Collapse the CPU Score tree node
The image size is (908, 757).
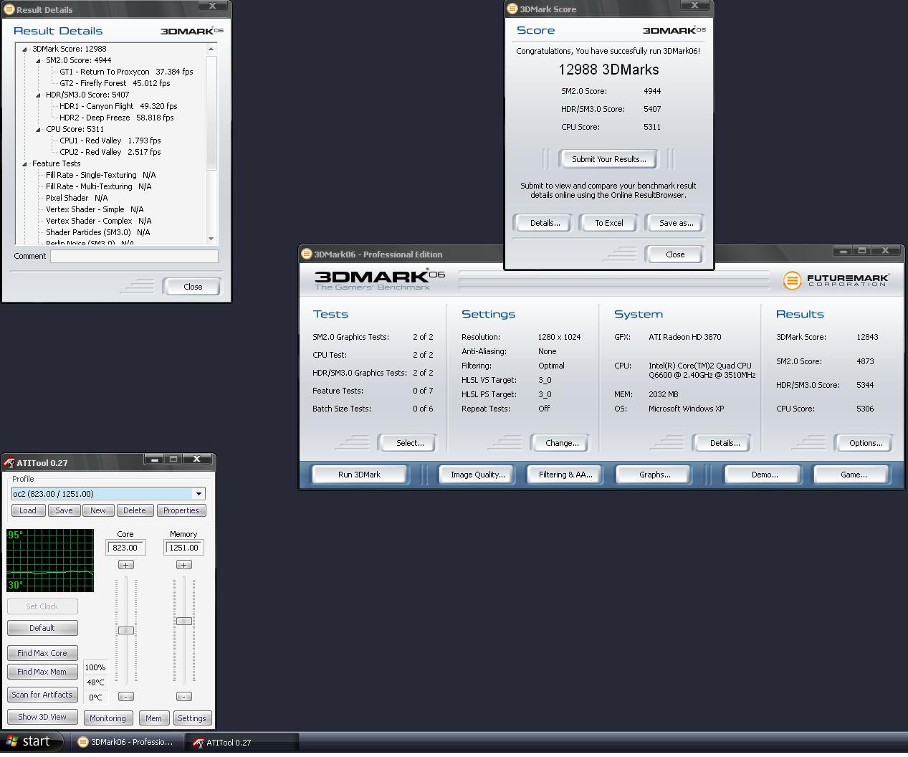[39, 130]
